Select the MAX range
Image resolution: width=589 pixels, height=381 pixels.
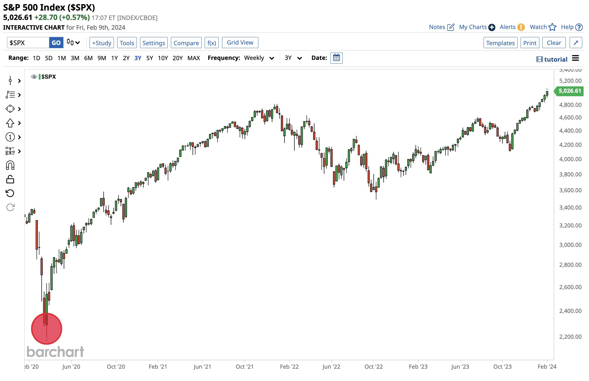coord(194,58)
